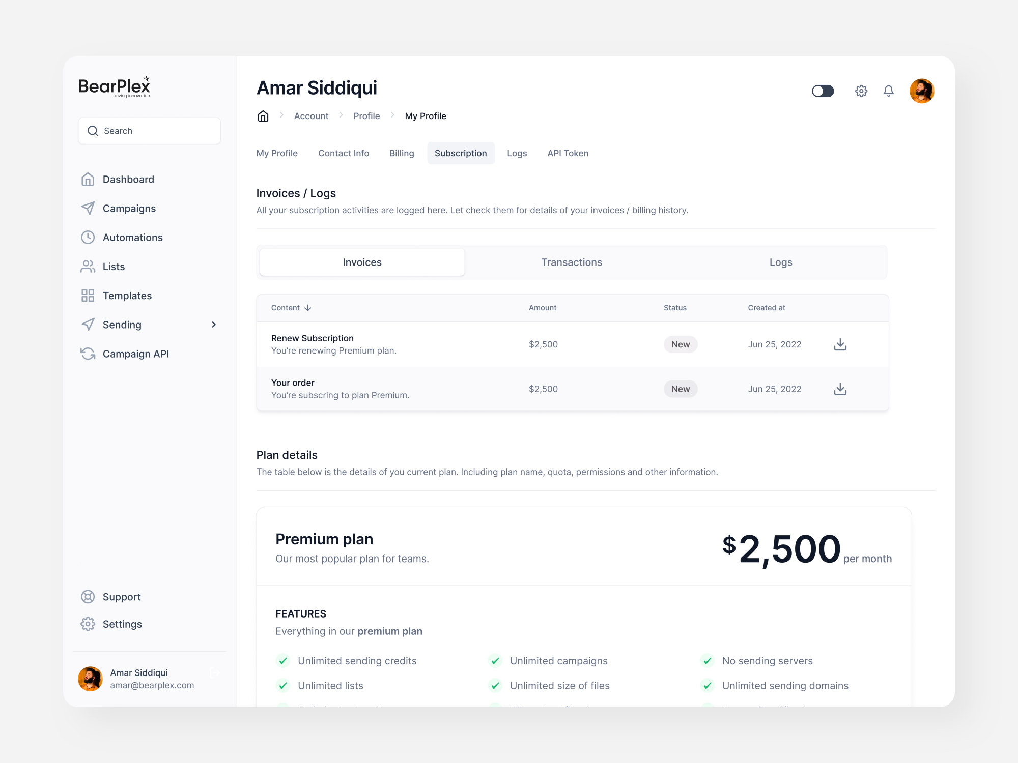Click the sidebar Settings gear icon

(x=88, y=624)
